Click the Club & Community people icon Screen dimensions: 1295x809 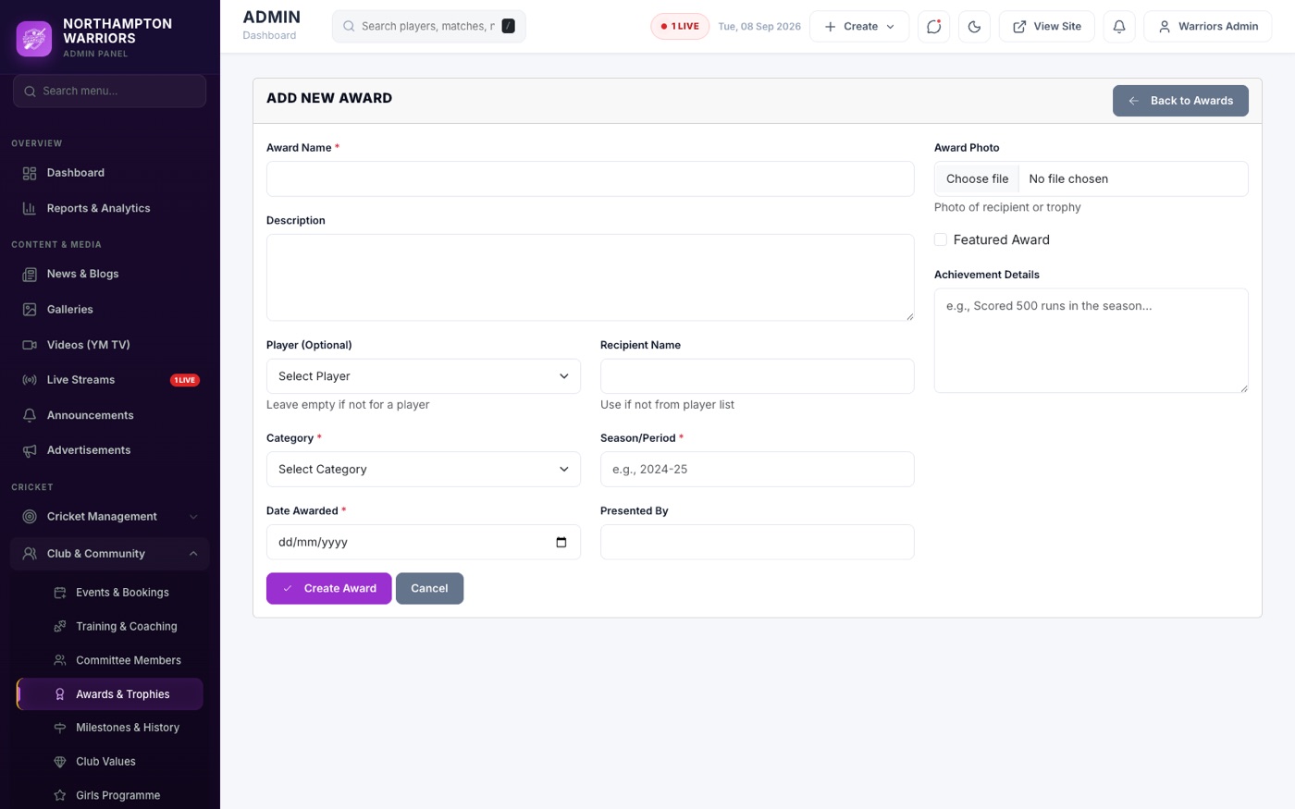click(x=30, y=554)
